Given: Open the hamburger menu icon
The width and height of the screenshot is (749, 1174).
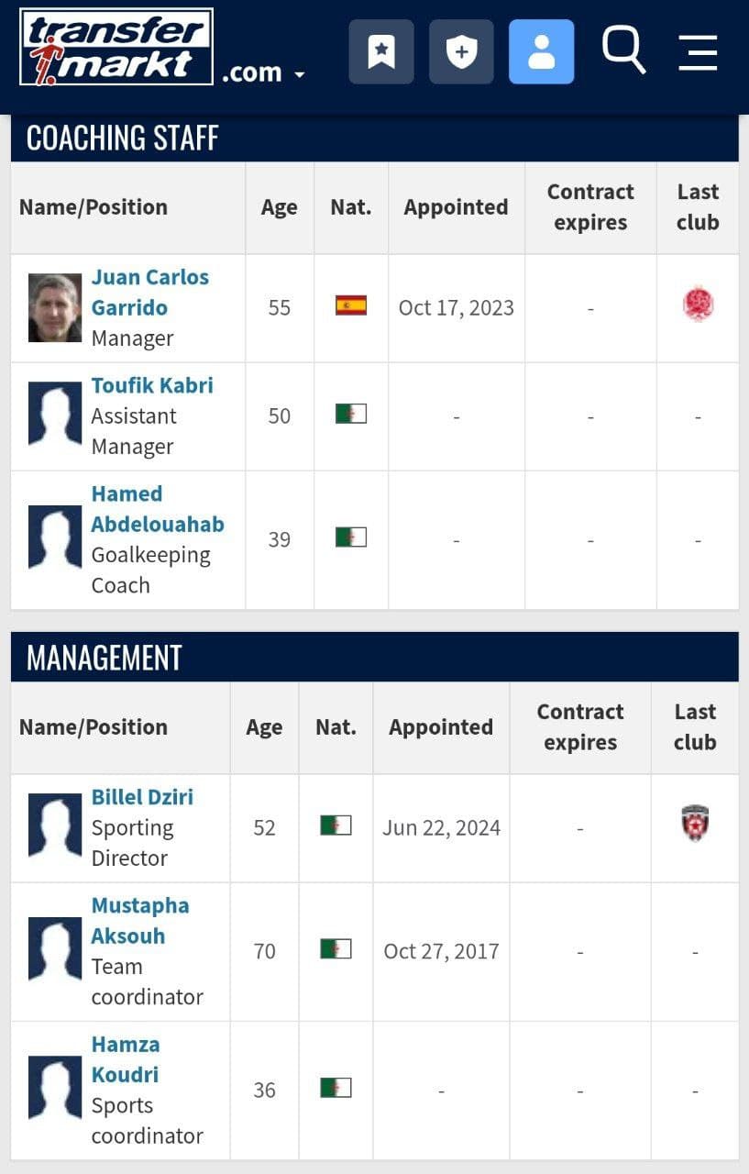Looking at the screenshot, I should click(698, 52).
